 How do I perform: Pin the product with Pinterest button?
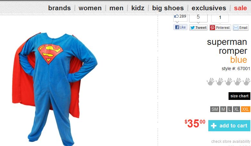pos(220,28)
